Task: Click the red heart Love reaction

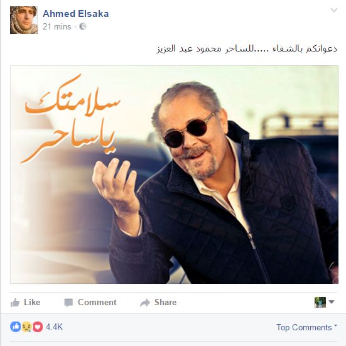Action: [x=38, y=327]
